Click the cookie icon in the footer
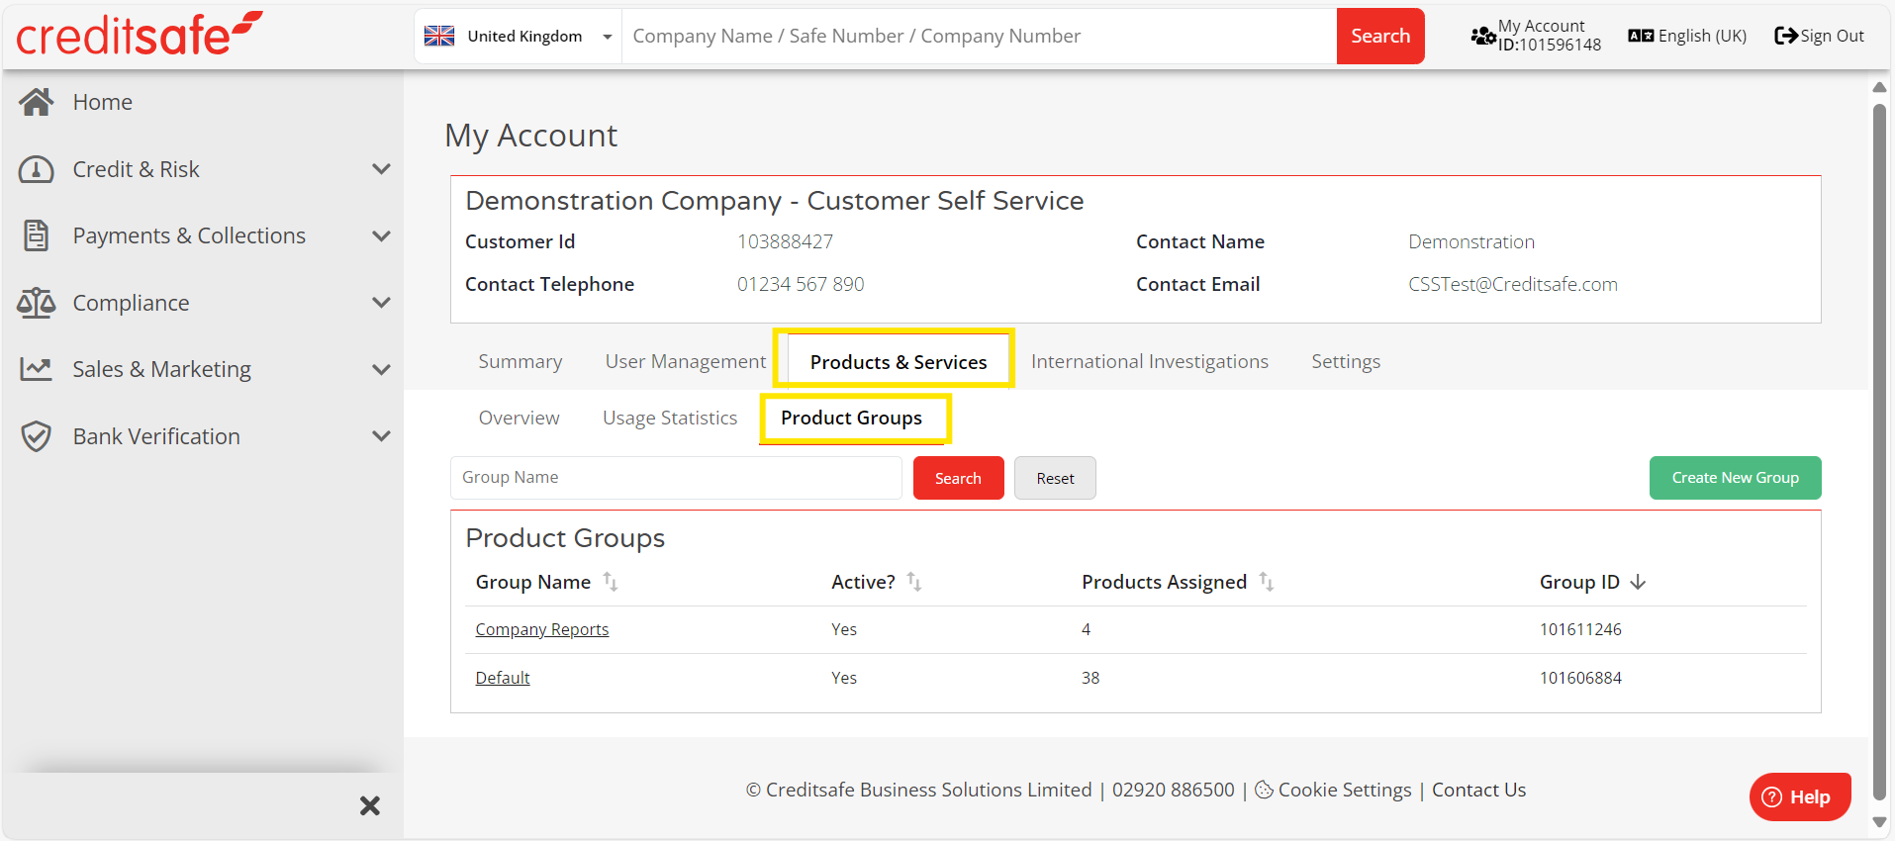The image size is (1895, 841). 1264,790
